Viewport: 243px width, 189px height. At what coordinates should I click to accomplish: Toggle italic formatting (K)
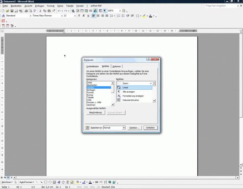pyautogui.click(x=84, y=16)
